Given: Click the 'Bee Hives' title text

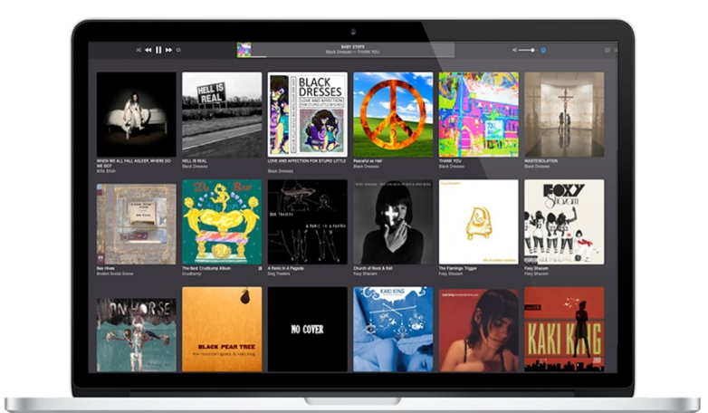Looking at the screenshot, I should 105,268.
